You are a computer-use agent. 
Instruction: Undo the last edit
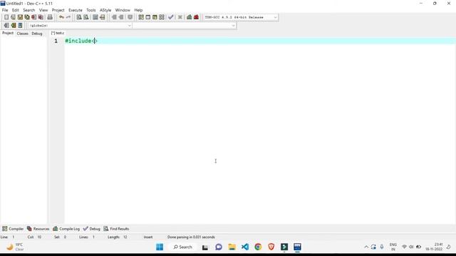coord(61,17)
